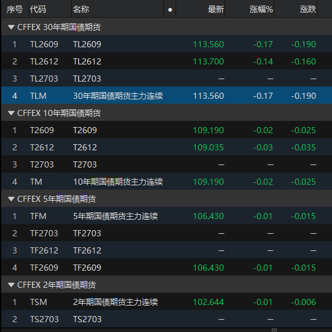Viewport: 332px width, 332px height.
Task: Click the 序号 column header
Action: click(15, 9)
